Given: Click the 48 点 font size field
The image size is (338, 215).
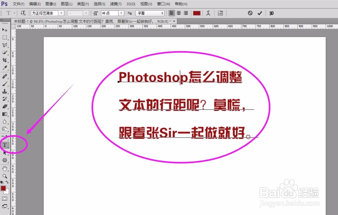Looking at the screenshot, I should (x=110, y=13).
